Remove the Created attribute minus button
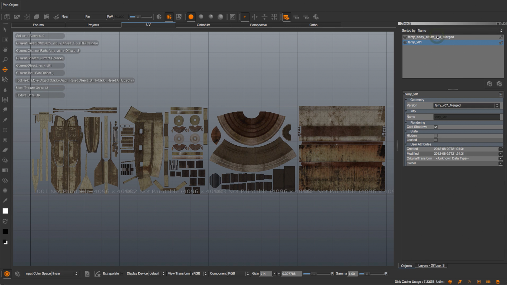The height and width of the screenshot is (285, 507). 500,149
